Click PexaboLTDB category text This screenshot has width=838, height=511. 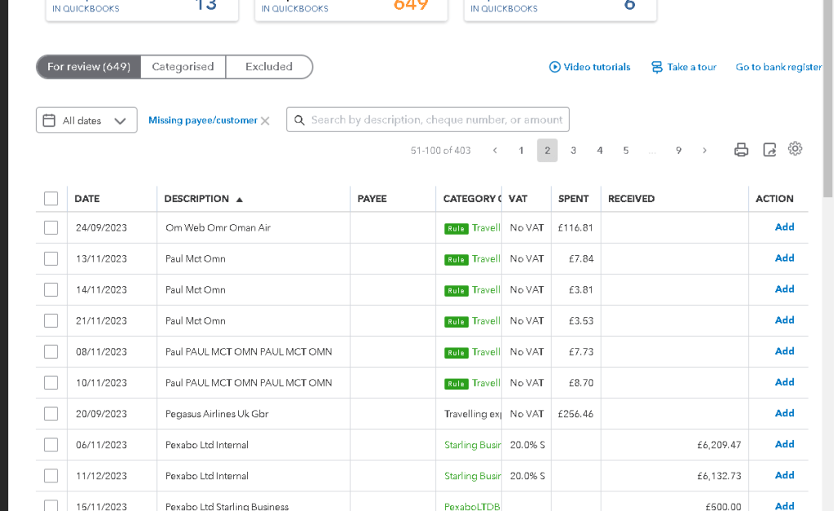click(x=472, y=505)
